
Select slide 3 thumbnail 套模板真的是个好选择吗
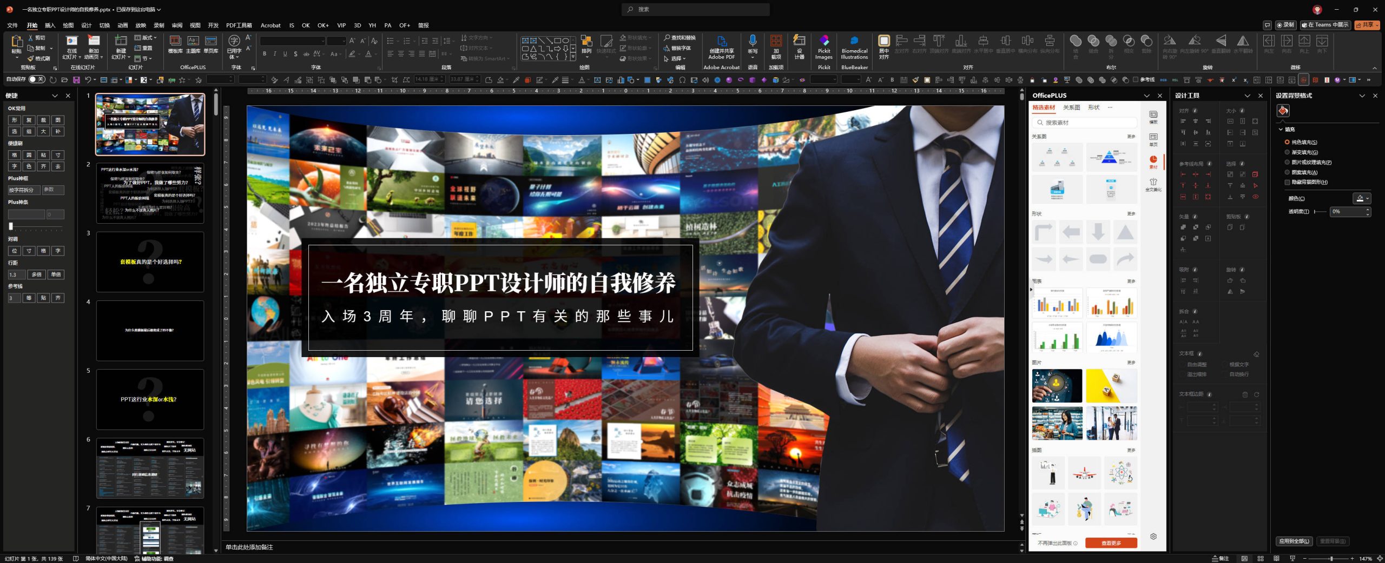tap(150, 262)
